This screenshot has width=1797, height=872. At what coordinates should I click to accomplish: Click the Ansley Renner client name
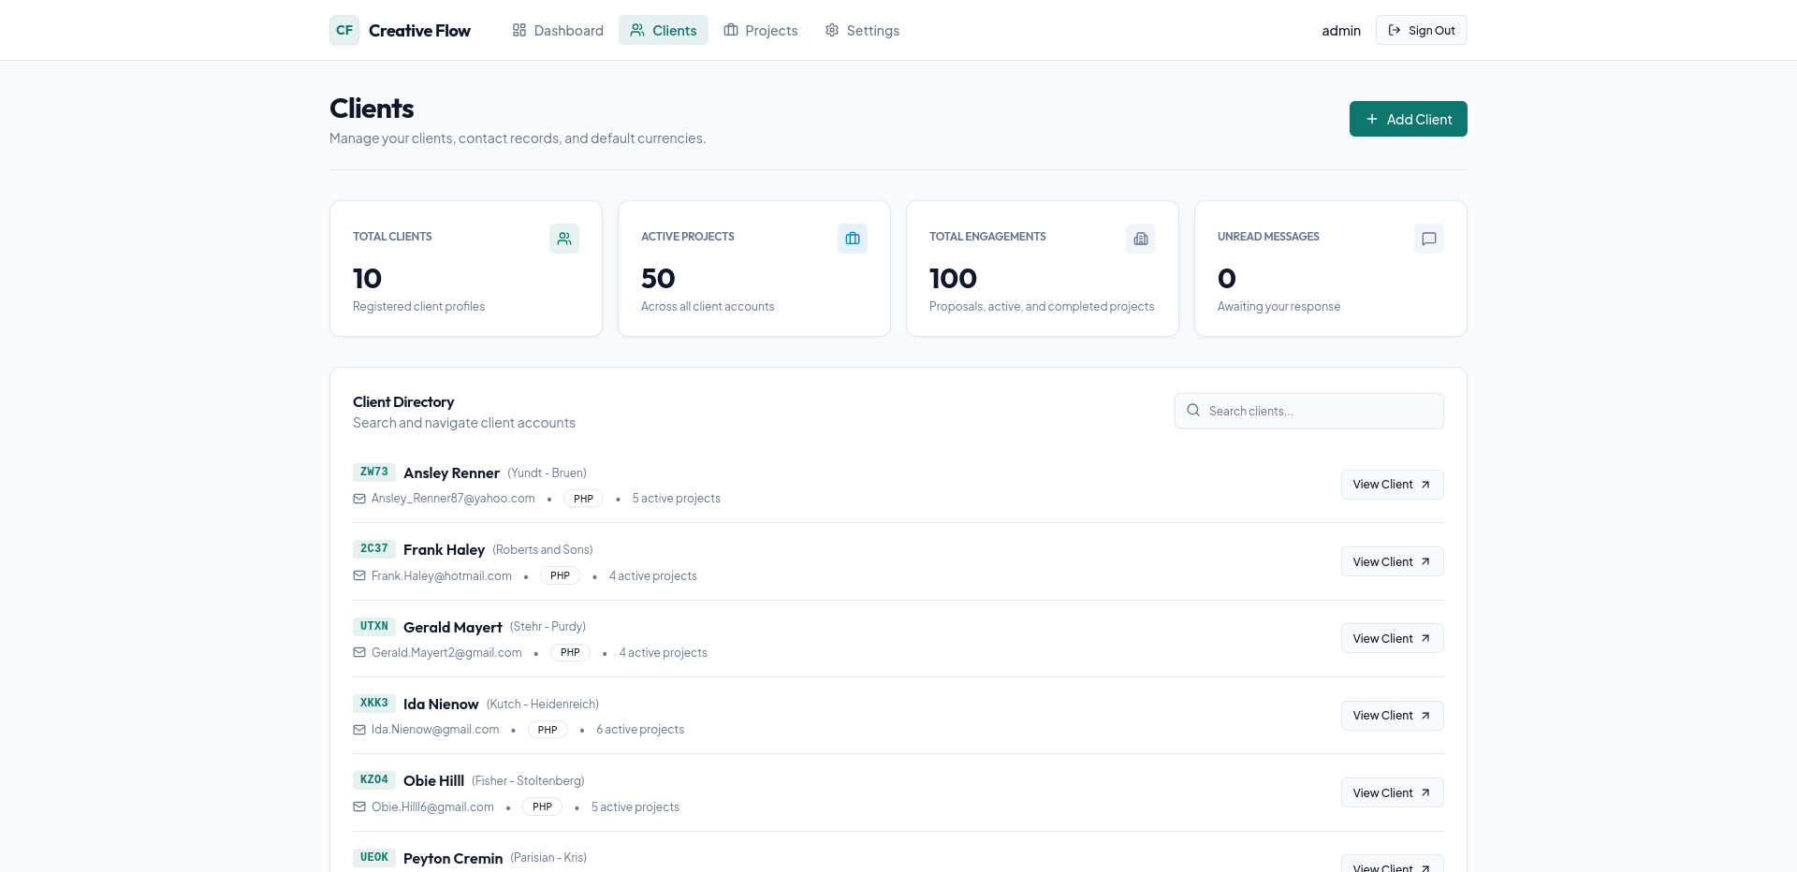[x=451, y=473]
